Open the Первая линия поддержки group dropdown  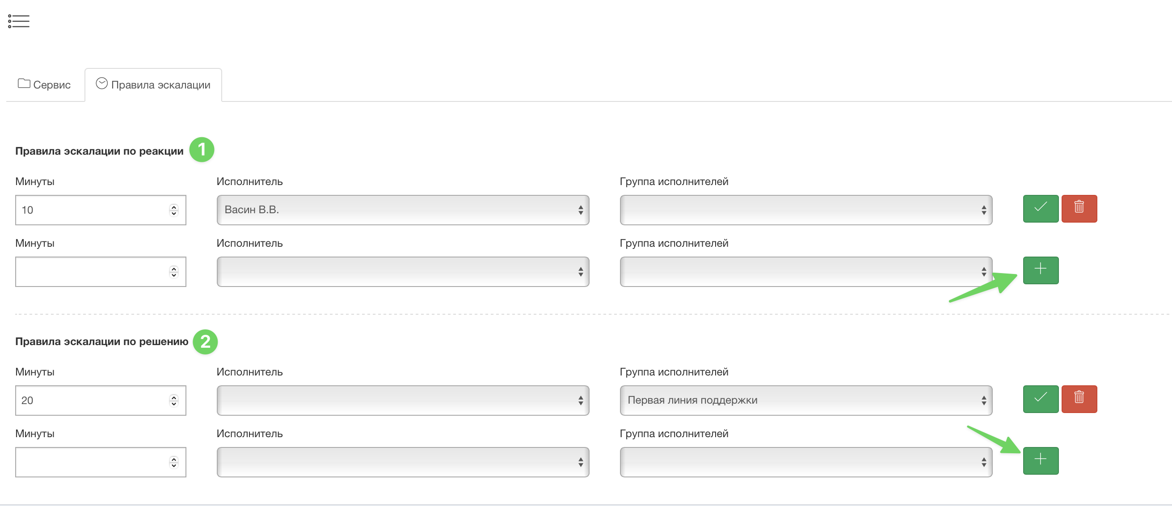[x=805, y=400]
